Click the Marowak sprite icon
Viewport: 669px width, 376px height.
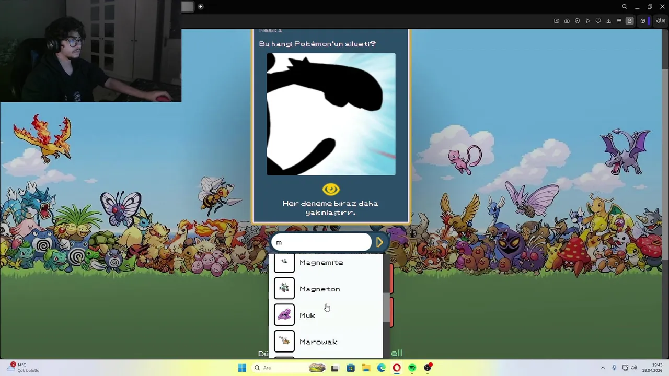click(x=284, y=342)
